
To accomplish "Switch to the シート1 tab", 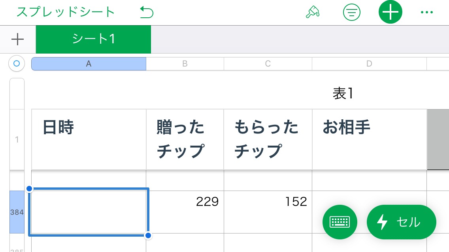I will 93,39.
